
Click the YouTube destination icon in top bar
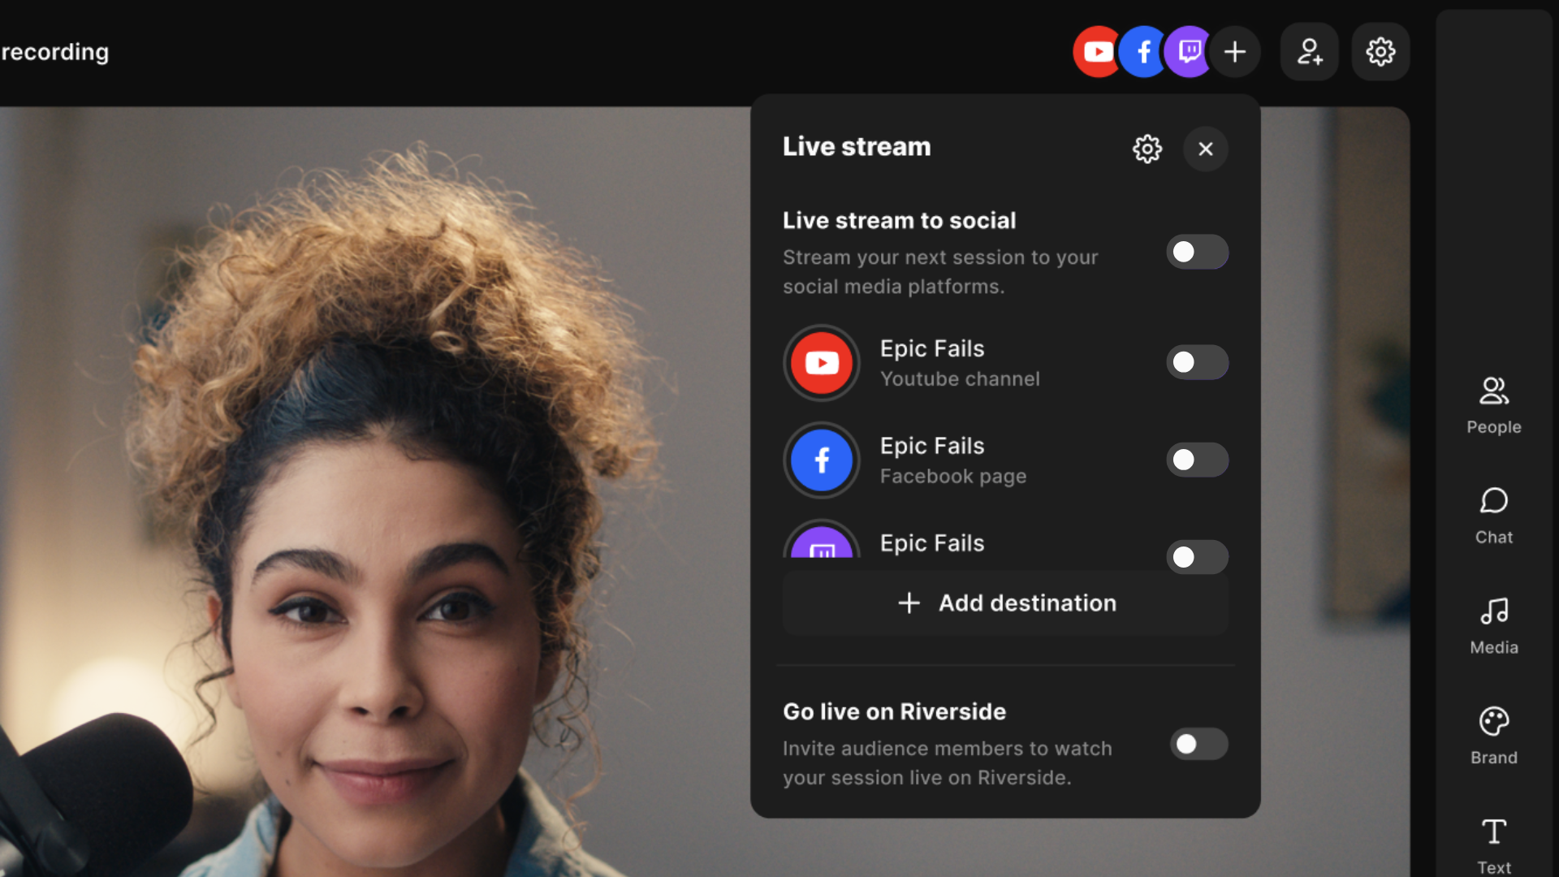[1095, 52]
